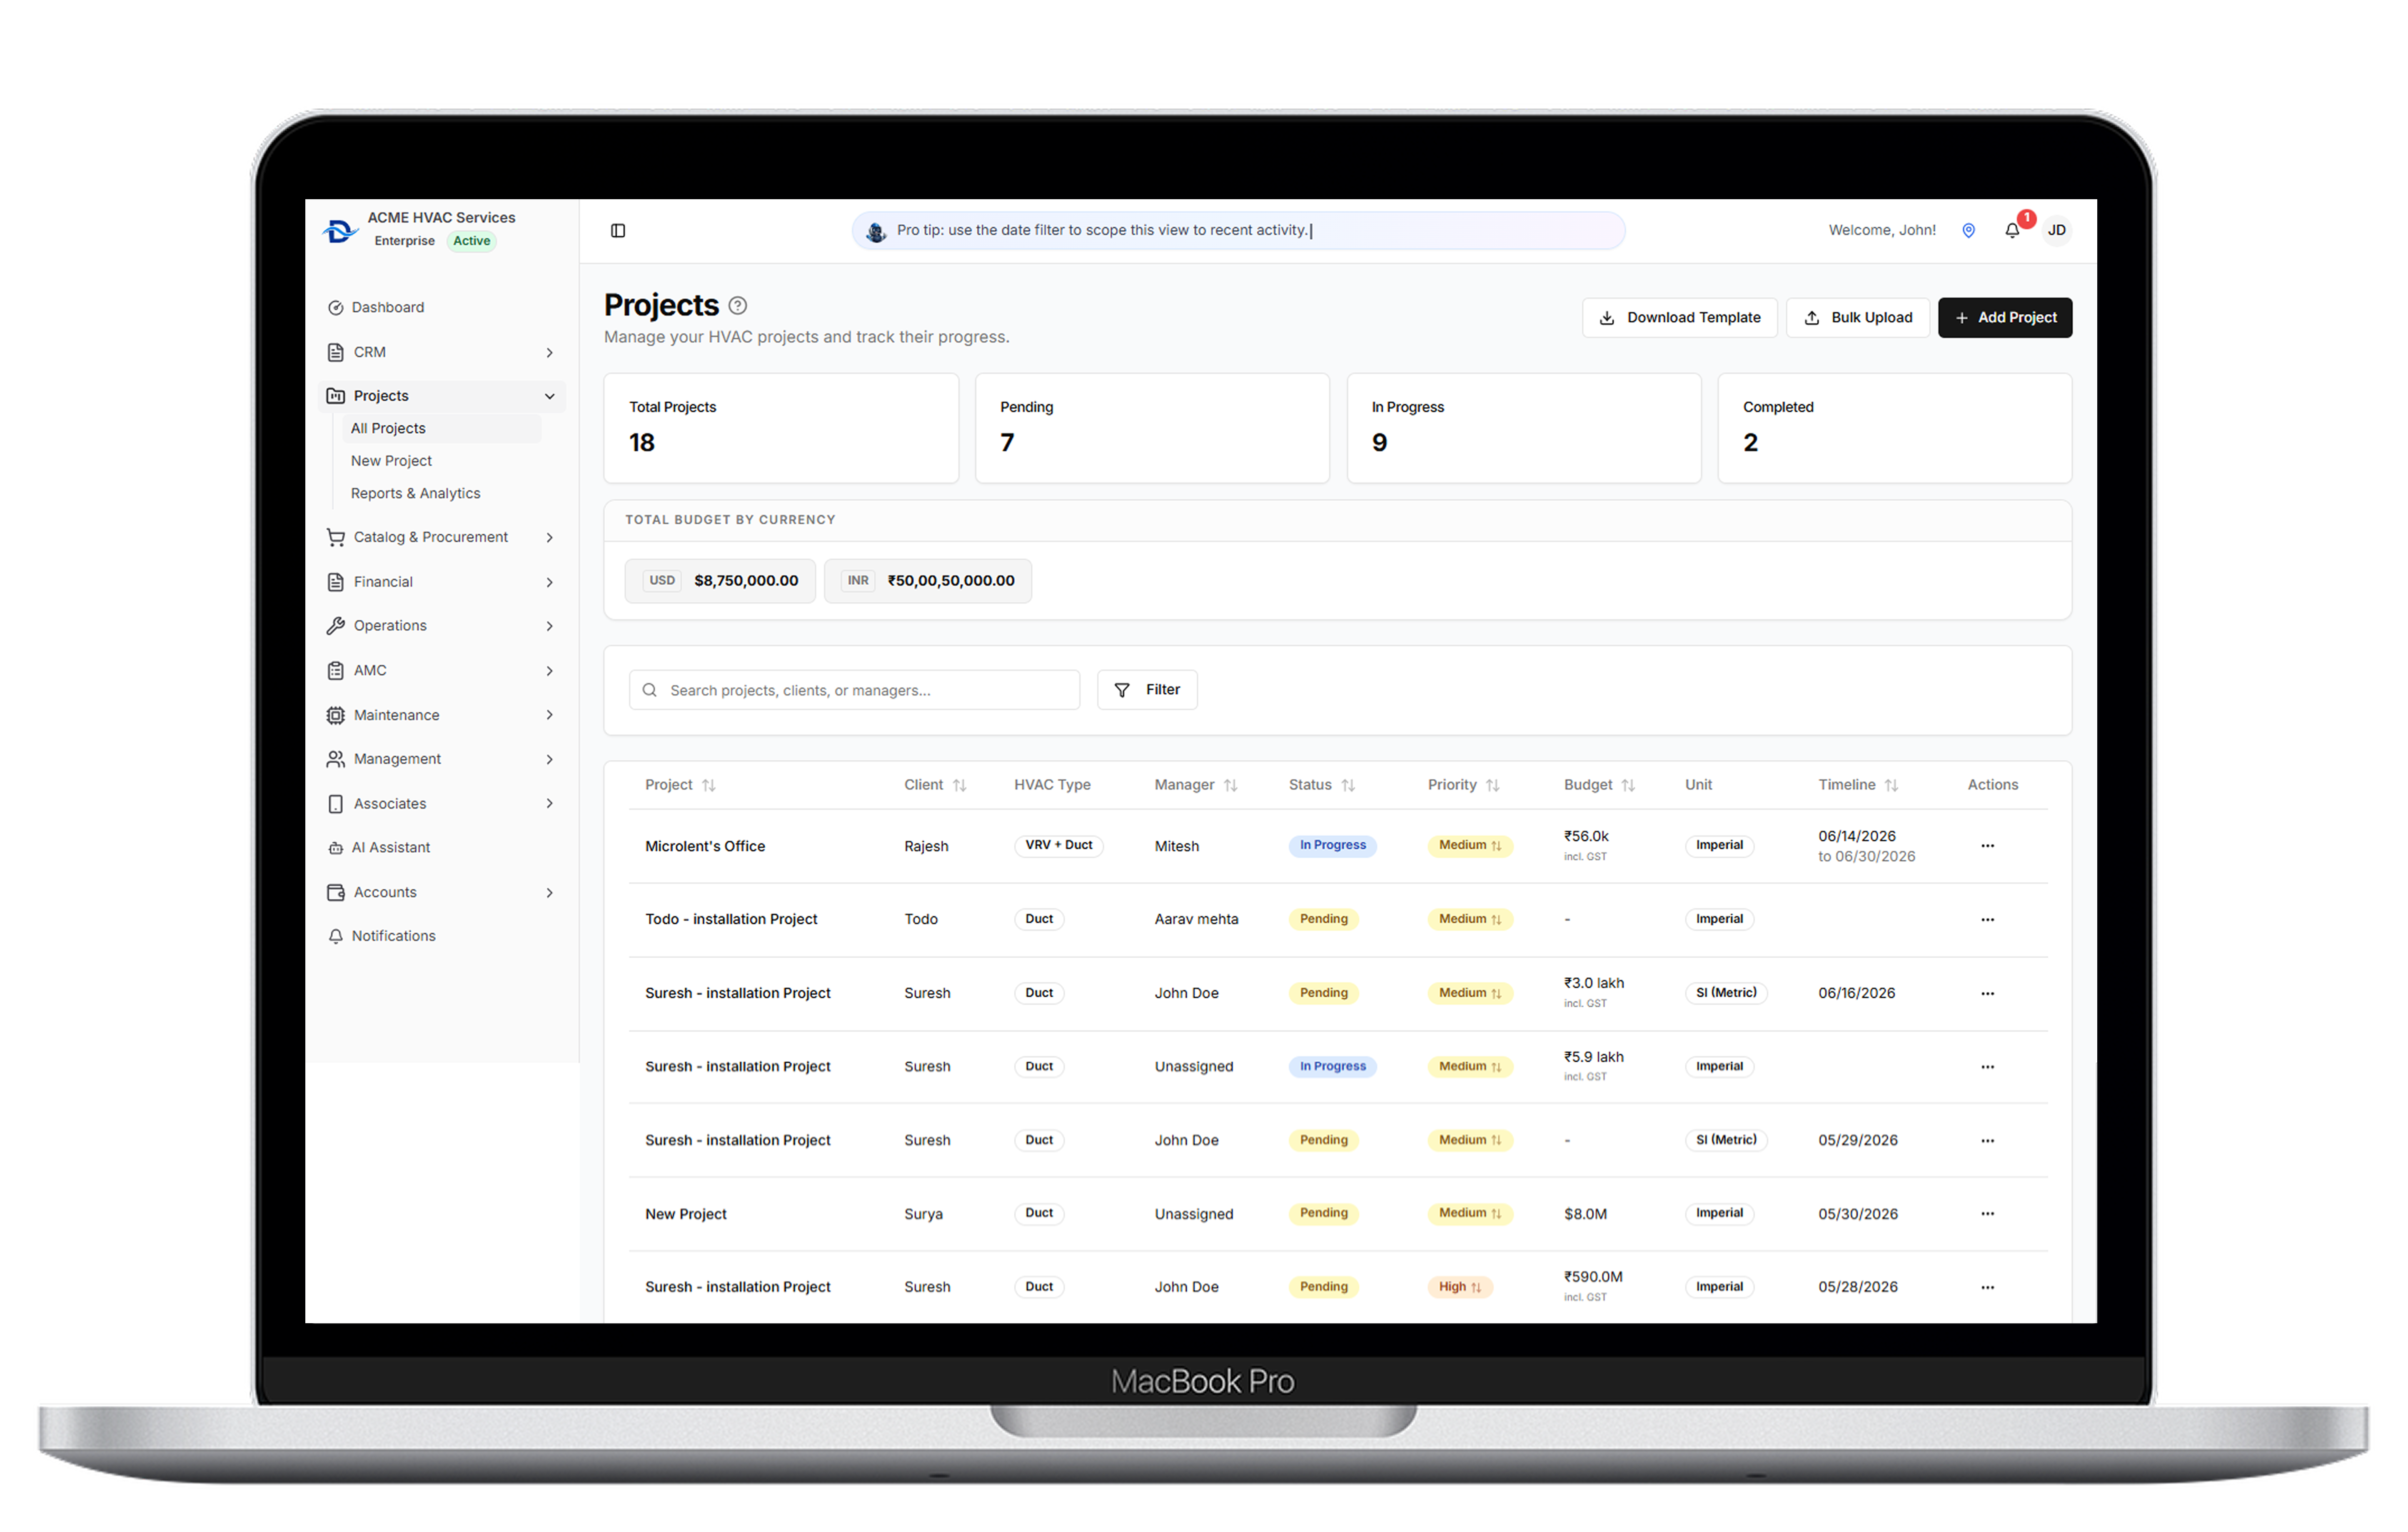Click the Pending summary card
The height and width of the screenshot is (1532, 2408).
tap(1152, 428)
